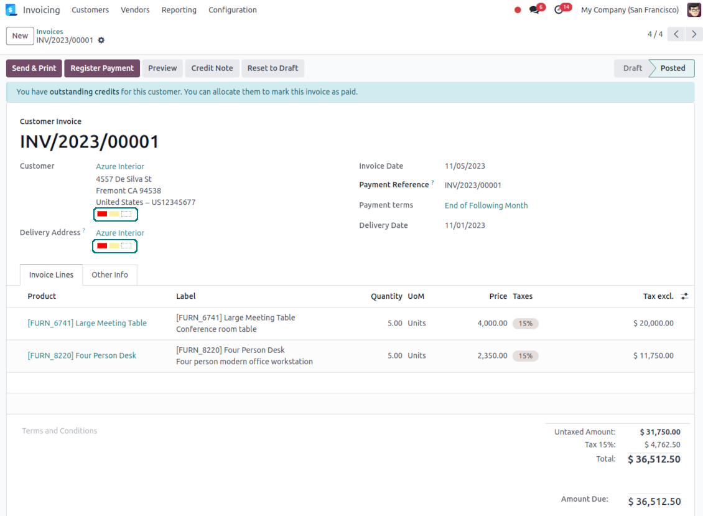Open the messages chat icon

coord(534,10)
